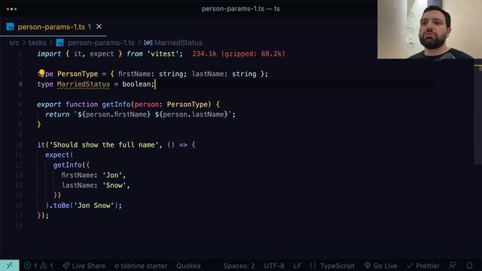This screenshot has width=482, height=271.
Task: Change file encoding UTF-8
Action: point(274,266)
